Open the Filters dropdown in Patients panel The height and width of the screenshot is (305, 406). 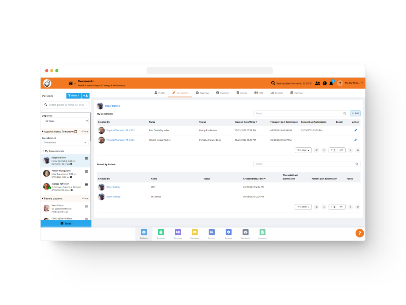pos(73,95)
